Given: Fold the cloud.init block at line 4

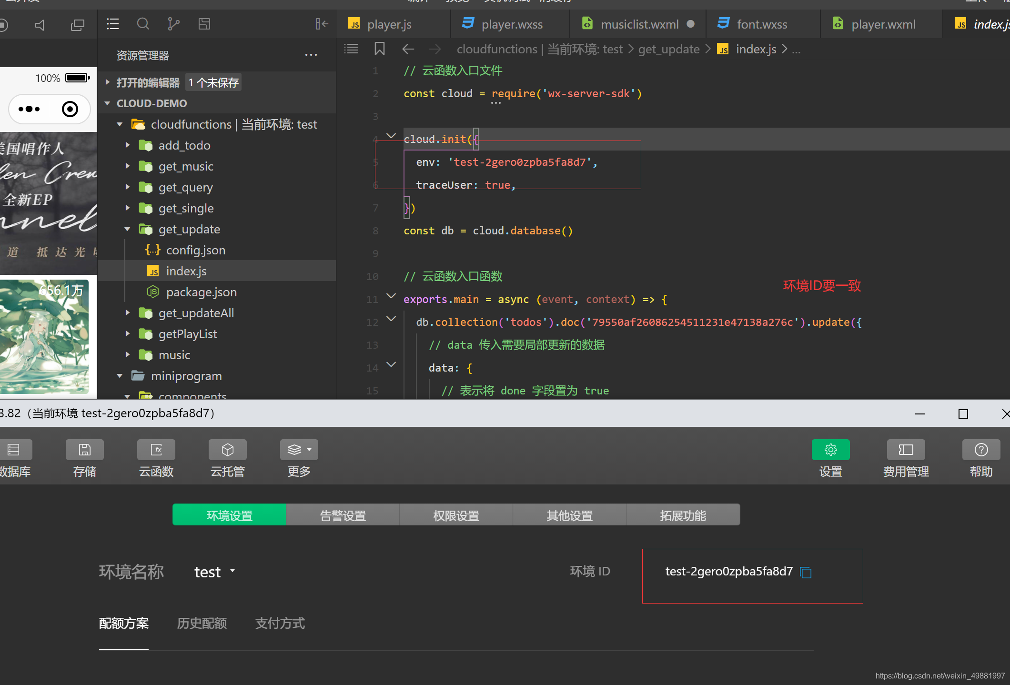Looking at the screenshot, I should tap(391, 136).
